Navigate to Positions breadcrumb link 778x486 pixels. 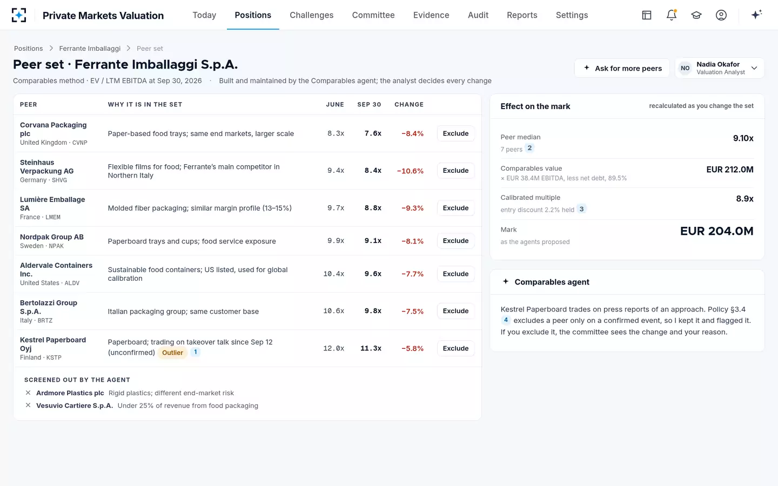coord(29,49)
